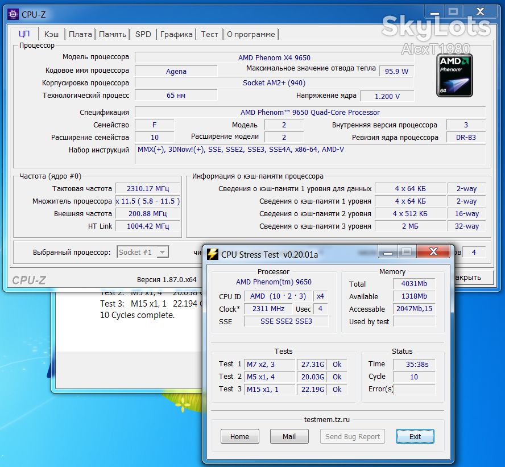The image size is (505, 467).
Task: Click the processor model field AMD Phenom X4 9650
Action: tap(274, 57)
